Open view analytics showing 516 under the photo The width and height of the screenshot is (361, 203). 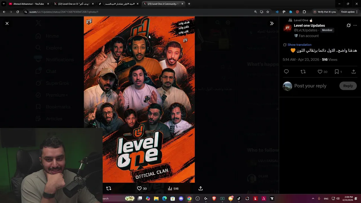[x=173, y=188]
